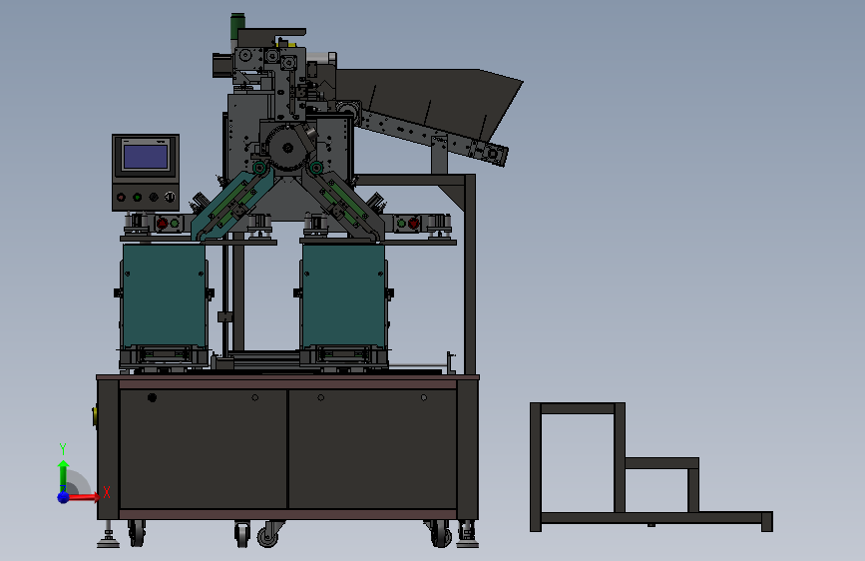Select the left green roller under the wheel
The width and height of the screenshot is (865, 561).
tap(259, 167)
